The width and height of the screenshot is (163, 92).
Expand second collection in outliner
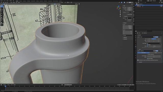tap(137, 7)
